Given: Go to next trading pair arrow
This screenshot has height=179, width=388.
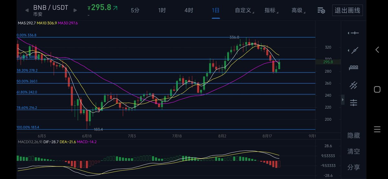Looking at the screenshot, I should [x=75, y=10].
